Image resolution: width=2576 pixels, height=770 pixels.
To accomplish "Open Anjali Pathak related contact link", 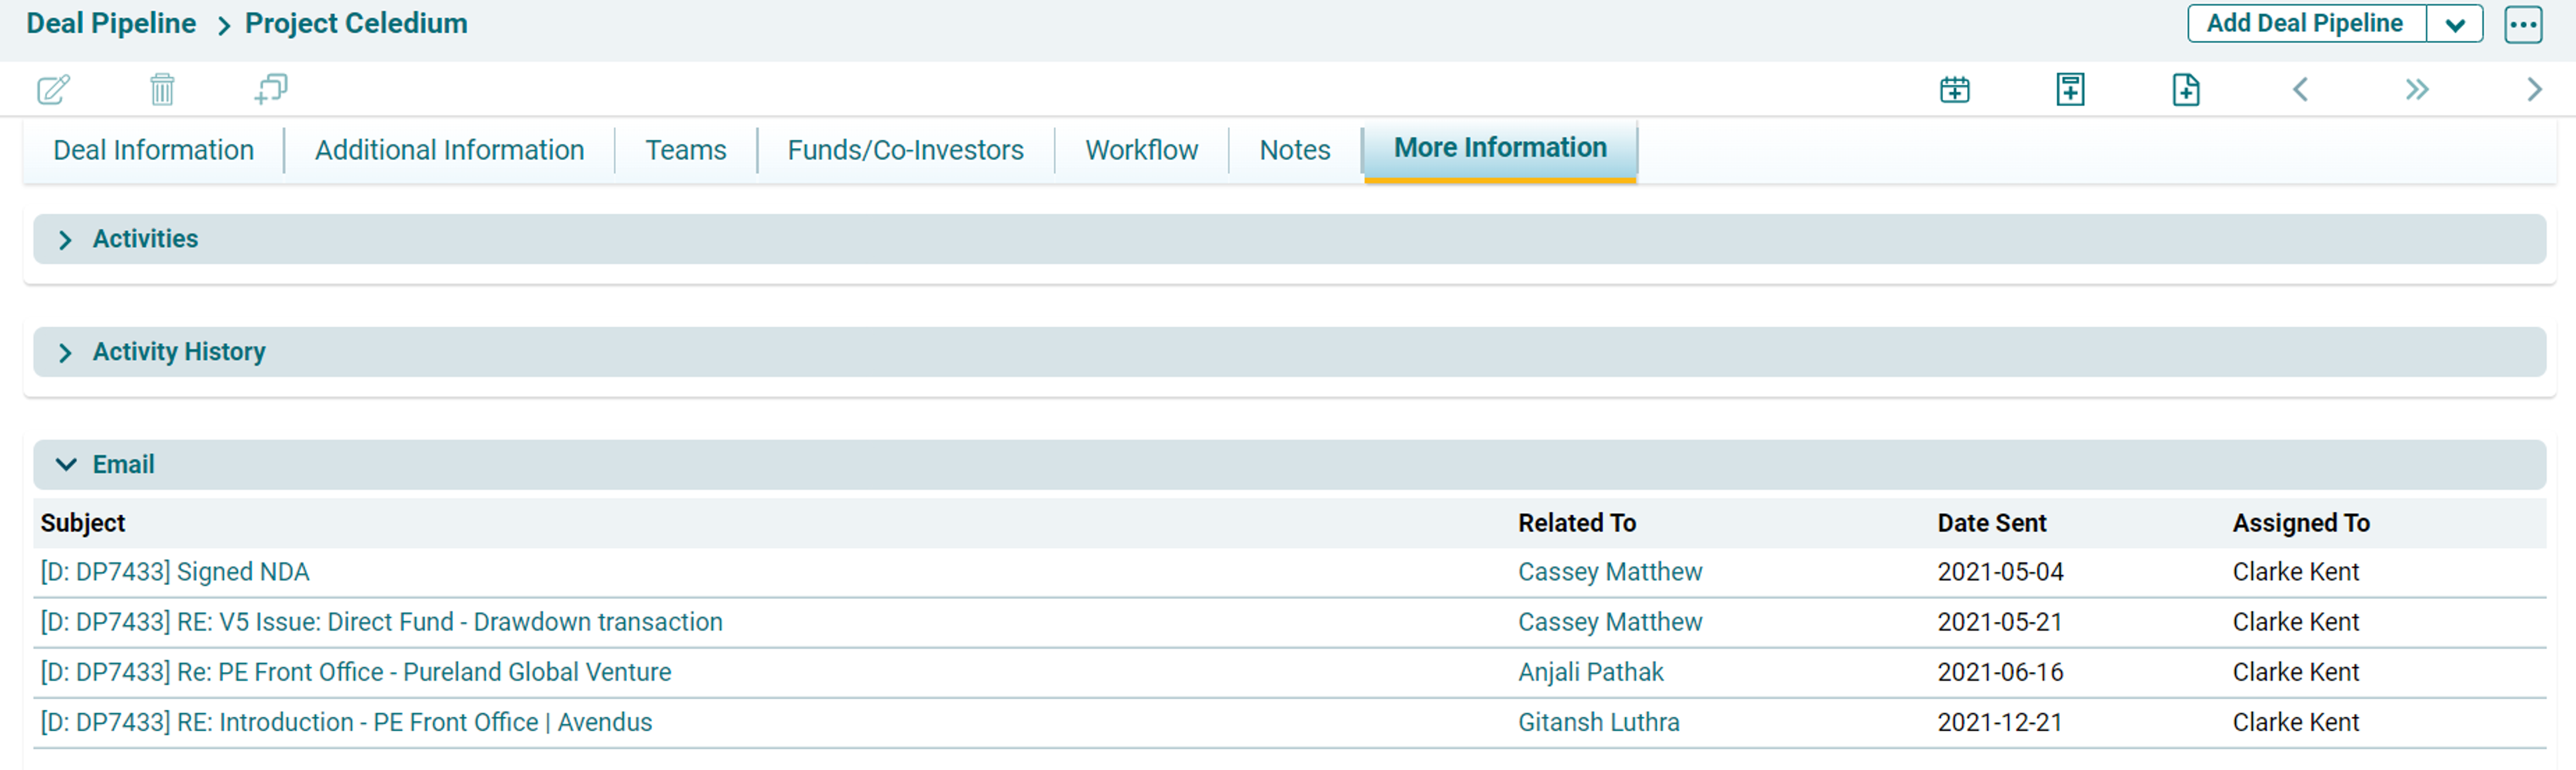I will (x=1590, y=672).
